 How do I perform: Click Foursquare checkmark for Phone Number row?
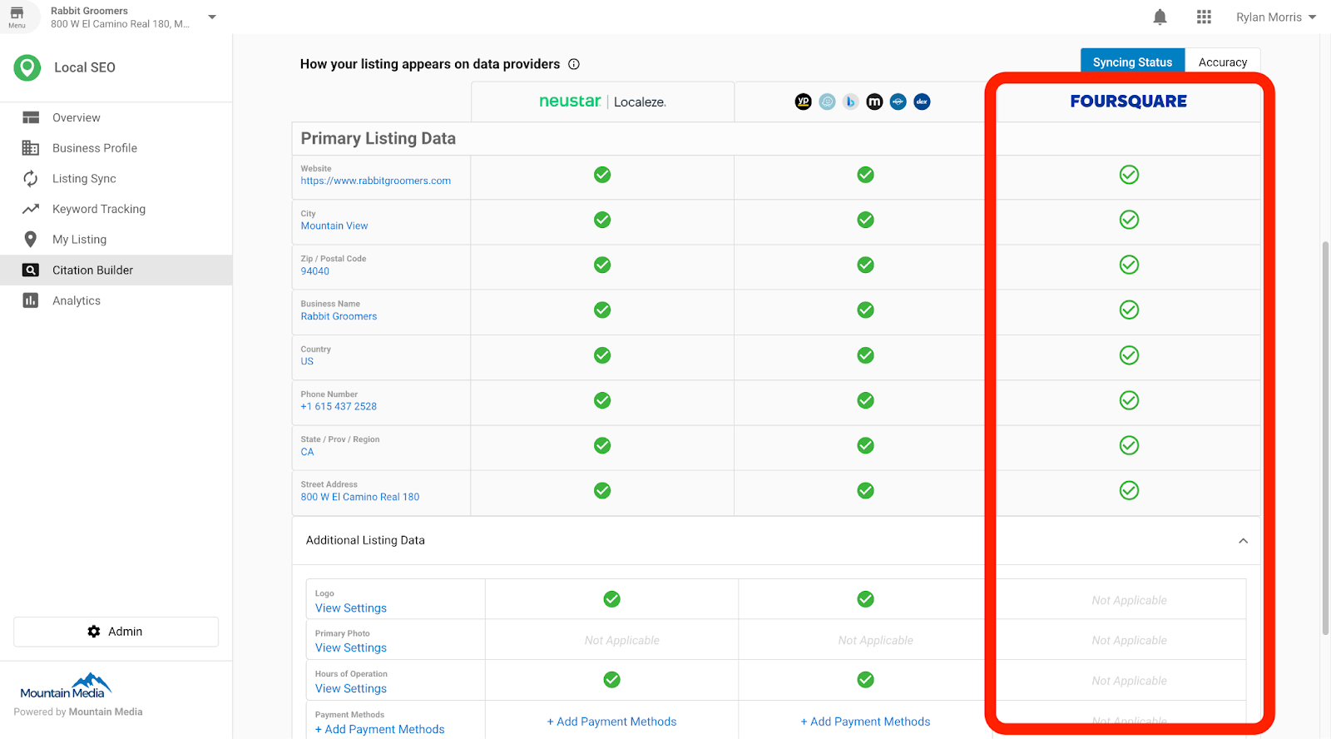pos(1129,400)
